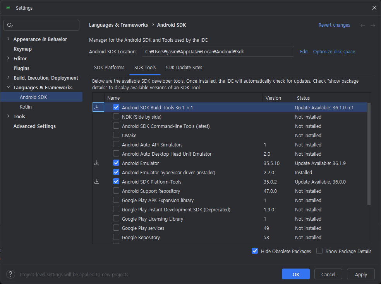381x284 pixels.
Task: Check NDK (Side by side)
Action: coord(116,117)
